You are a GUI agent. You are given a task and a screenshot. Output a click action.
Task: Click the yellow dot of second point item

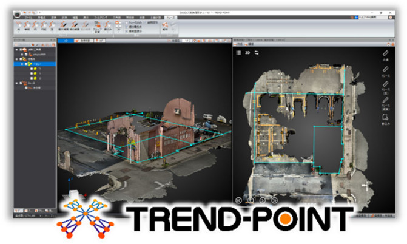click(x=35, y=73)
